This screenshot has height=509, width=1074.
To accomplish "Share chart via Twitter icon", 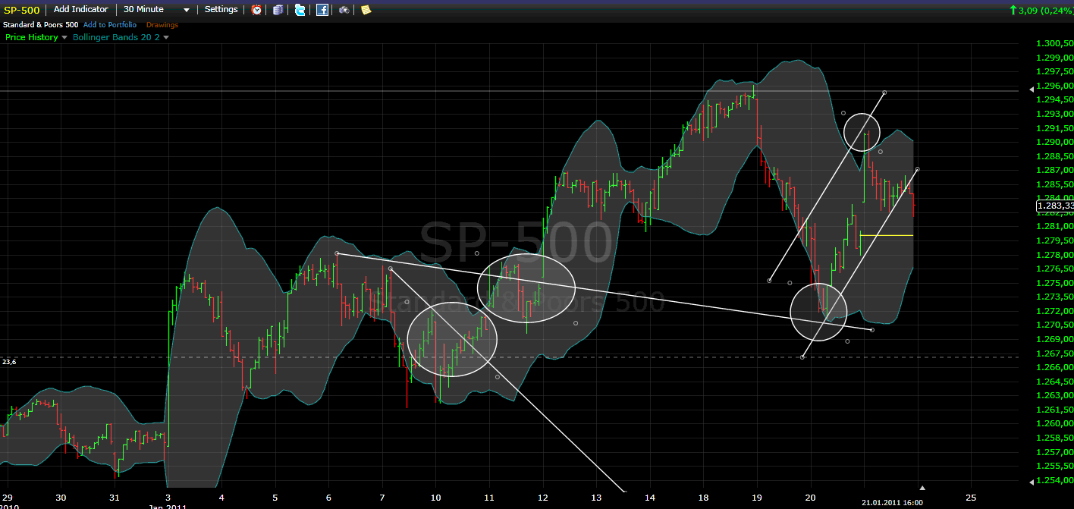I will [300, 10].
